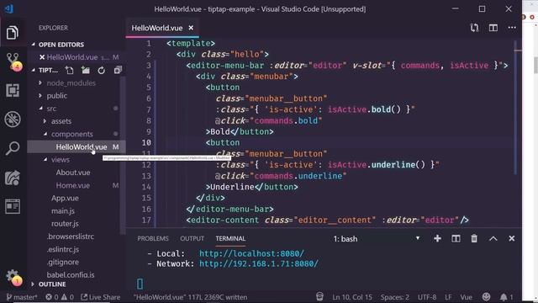Change encoding via UTF-8 status item
Image resolution: width=538 pixels, height=303 pixels.
click(x=427, y=297)
